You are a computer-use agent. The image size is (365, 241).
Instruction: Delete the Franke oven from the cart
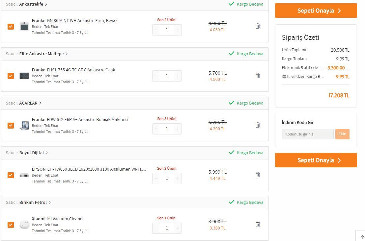(258, 26)
